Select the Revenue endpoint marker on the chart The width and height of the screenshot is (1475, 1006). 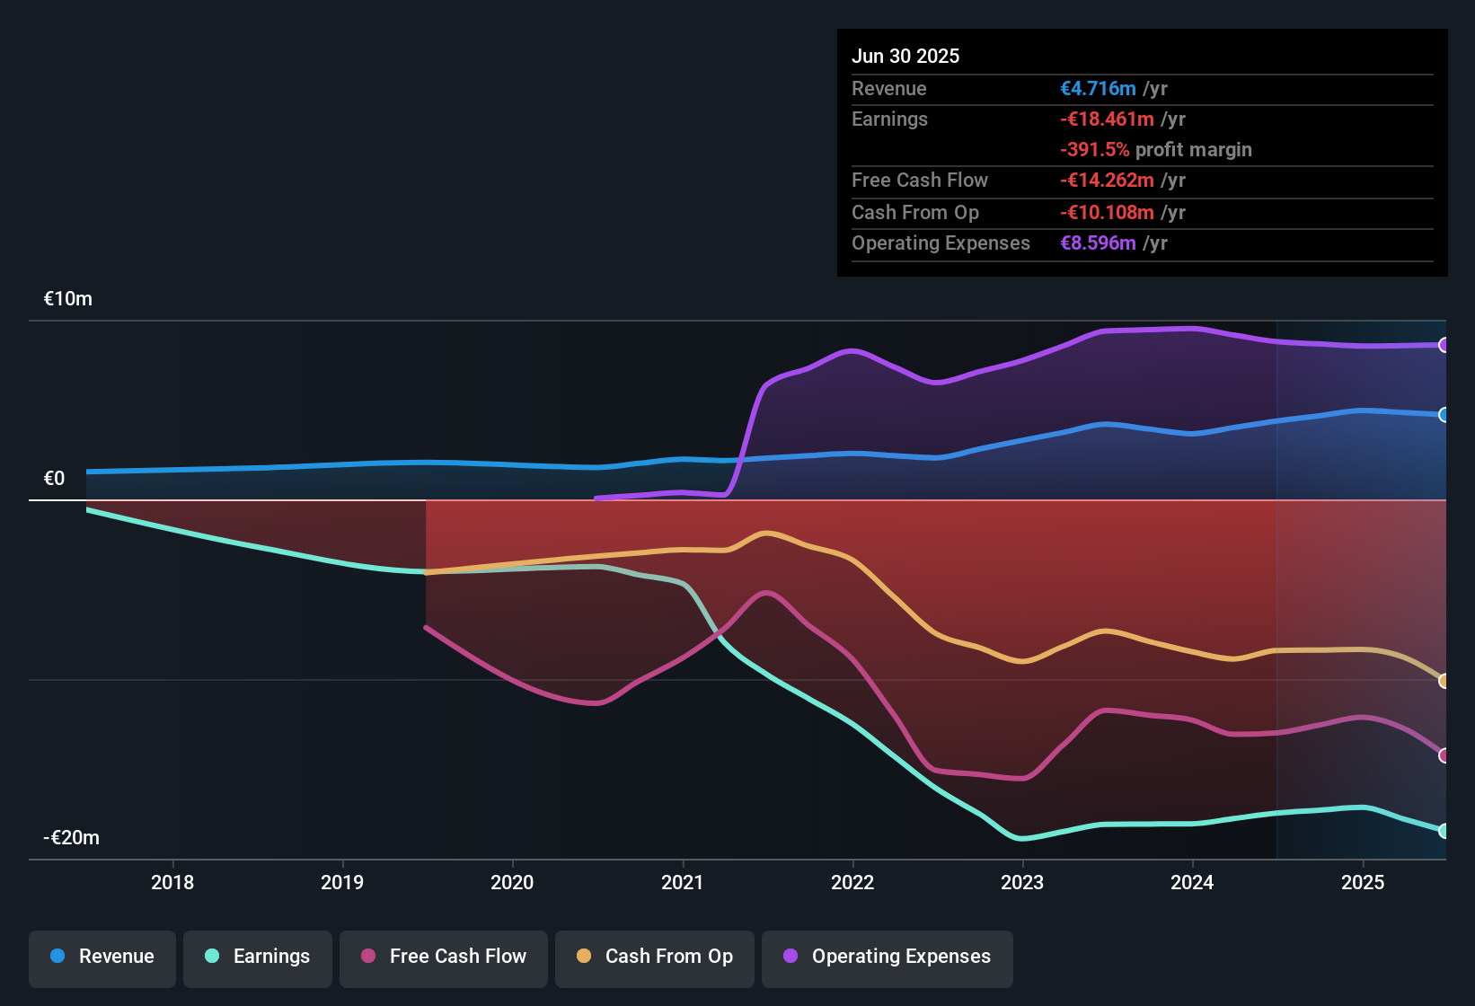[x=1444, y=414]
